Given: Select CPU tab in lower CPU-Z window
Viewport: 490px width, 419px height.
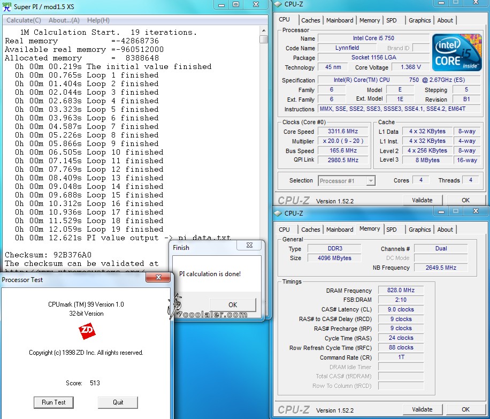Looking at the screenshot, I should pos(285,230).
